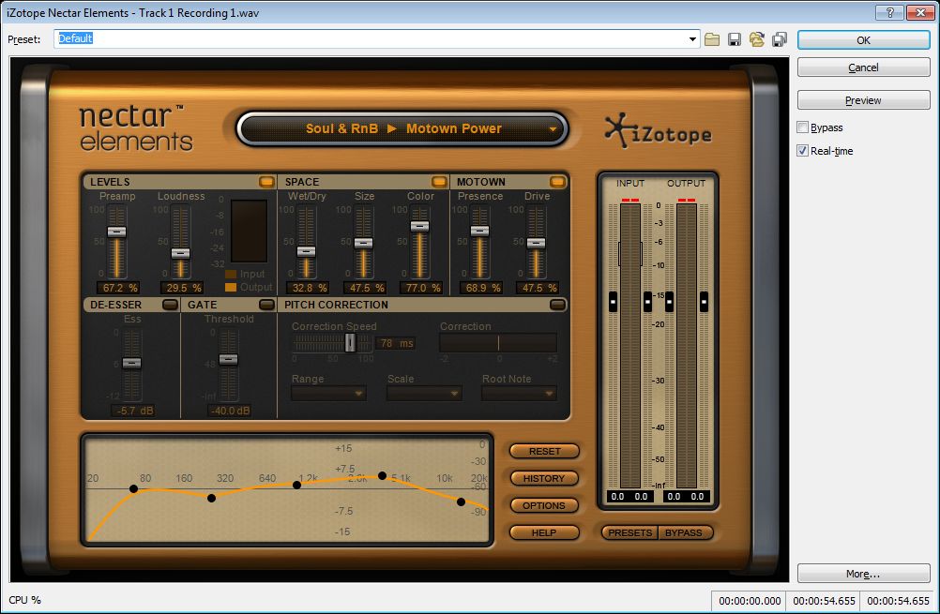This screenshot has width=940, height=614.
Task: Select the EQ node near 5.1k
Action: [382, 475]
